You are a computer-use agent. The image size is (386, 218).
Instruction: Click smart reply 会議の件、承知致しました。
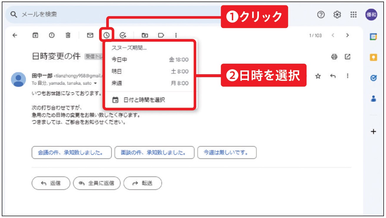pos(71,153)
